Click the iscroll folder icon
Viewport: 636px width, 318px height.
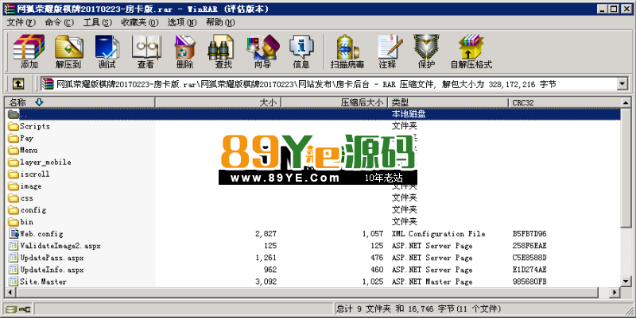(14, 174)
